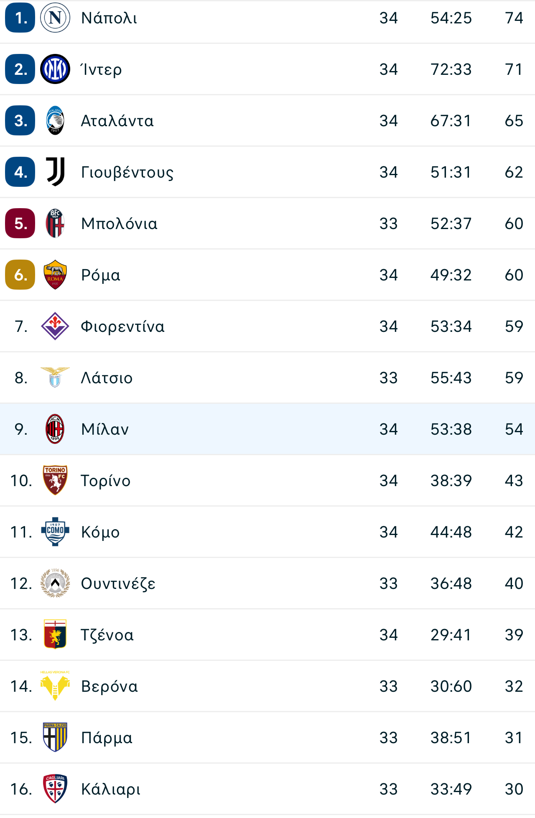Open the Πάρμα team name link
Screen dimensions: 535x818
[x=107, y=738]
